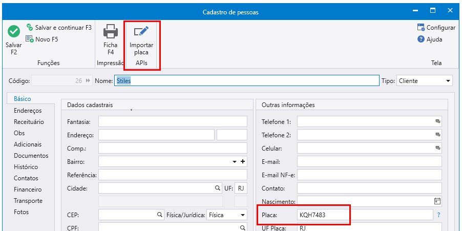This screenshot has height=231, width=462.
Task: Open the Obs tab
Action: click(19, 133)
